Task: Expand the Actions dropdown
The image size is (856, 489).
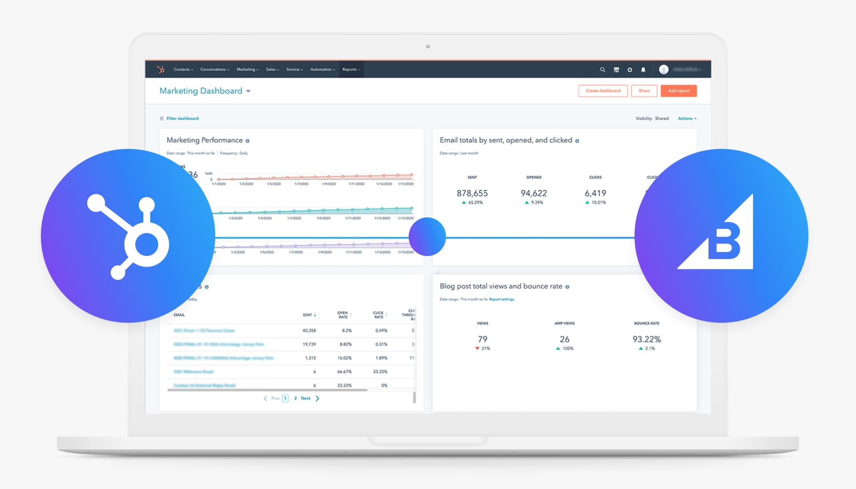Action: coord(687,119)
